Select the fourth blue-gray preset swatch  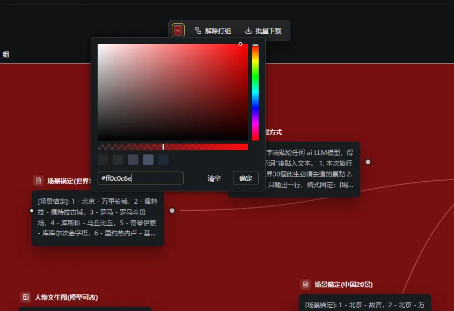click(148, 160)
